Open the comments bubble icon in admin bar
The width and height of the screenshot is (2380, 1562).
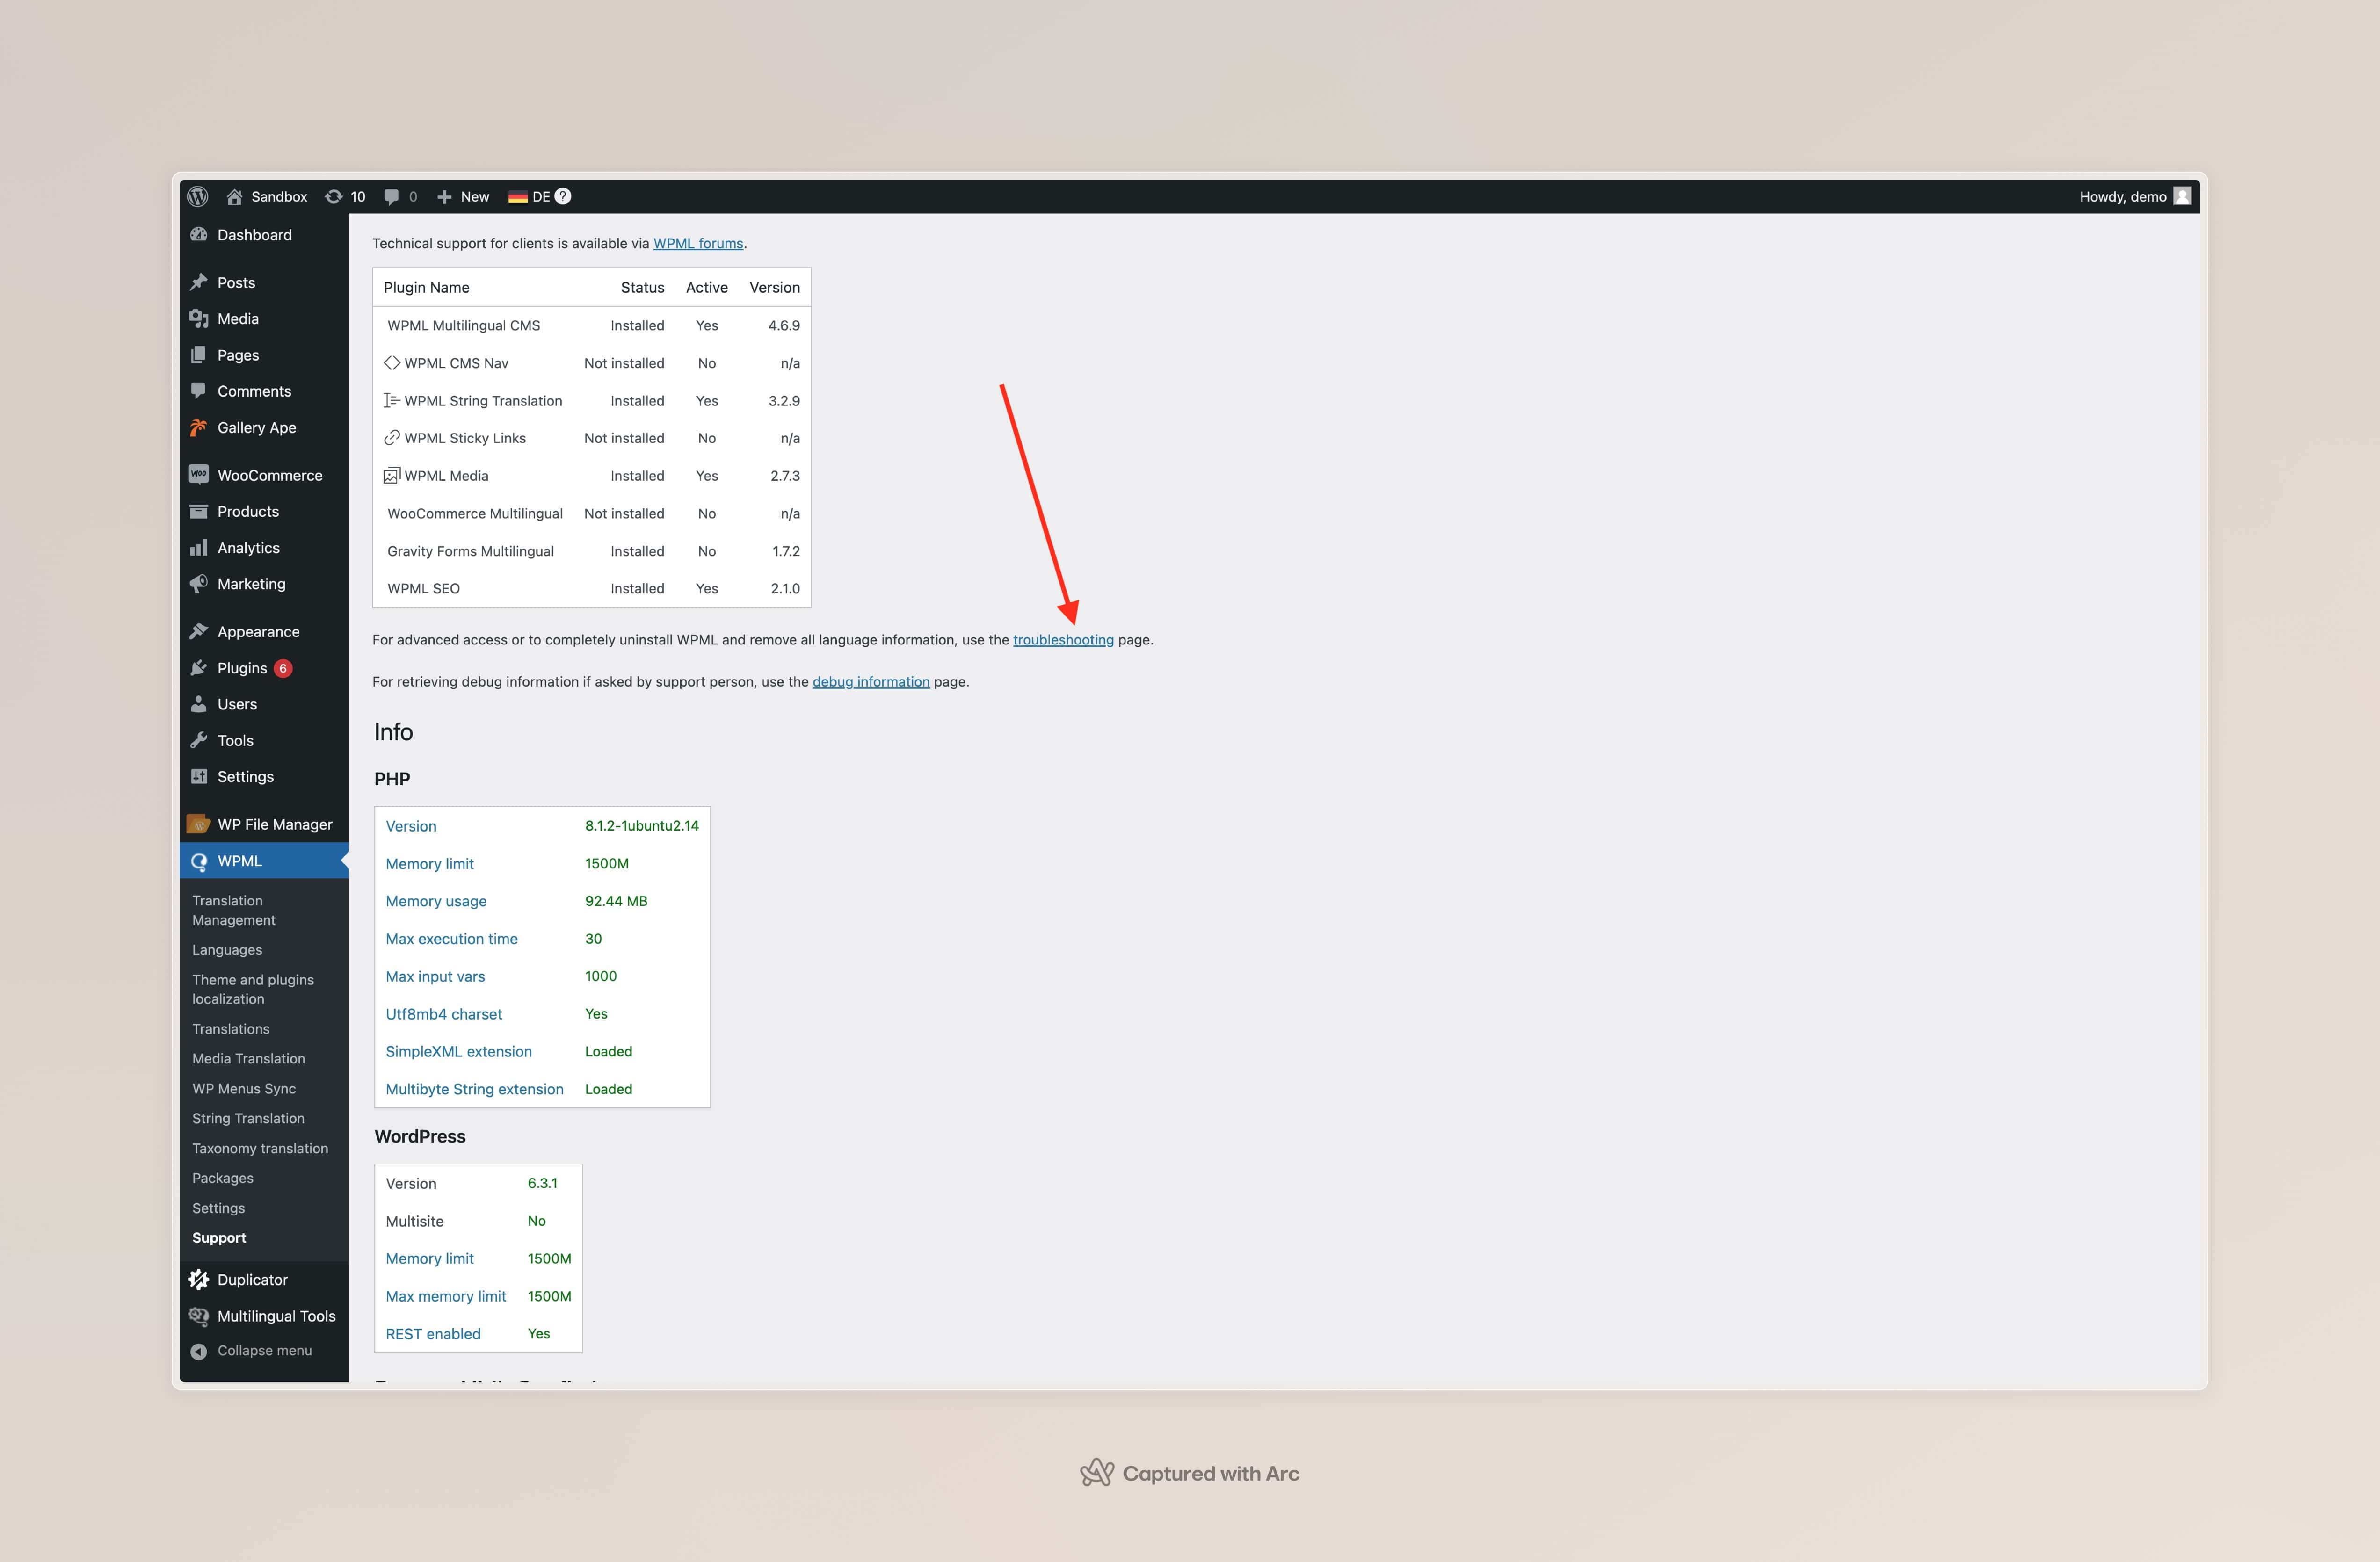391,196
